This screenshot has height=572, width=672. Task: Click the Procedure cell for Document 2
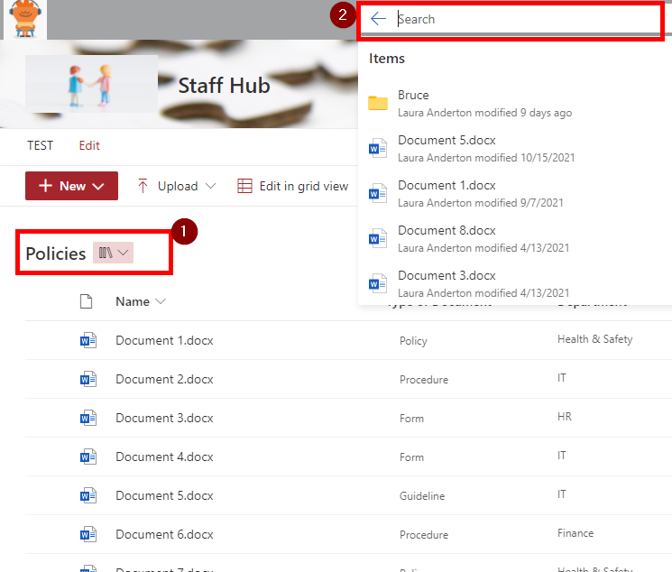(424, 380)
